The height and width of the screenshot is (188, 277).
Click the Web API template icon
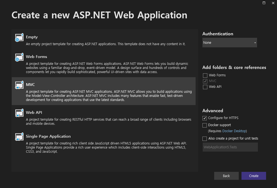click(x=19, y=113)
